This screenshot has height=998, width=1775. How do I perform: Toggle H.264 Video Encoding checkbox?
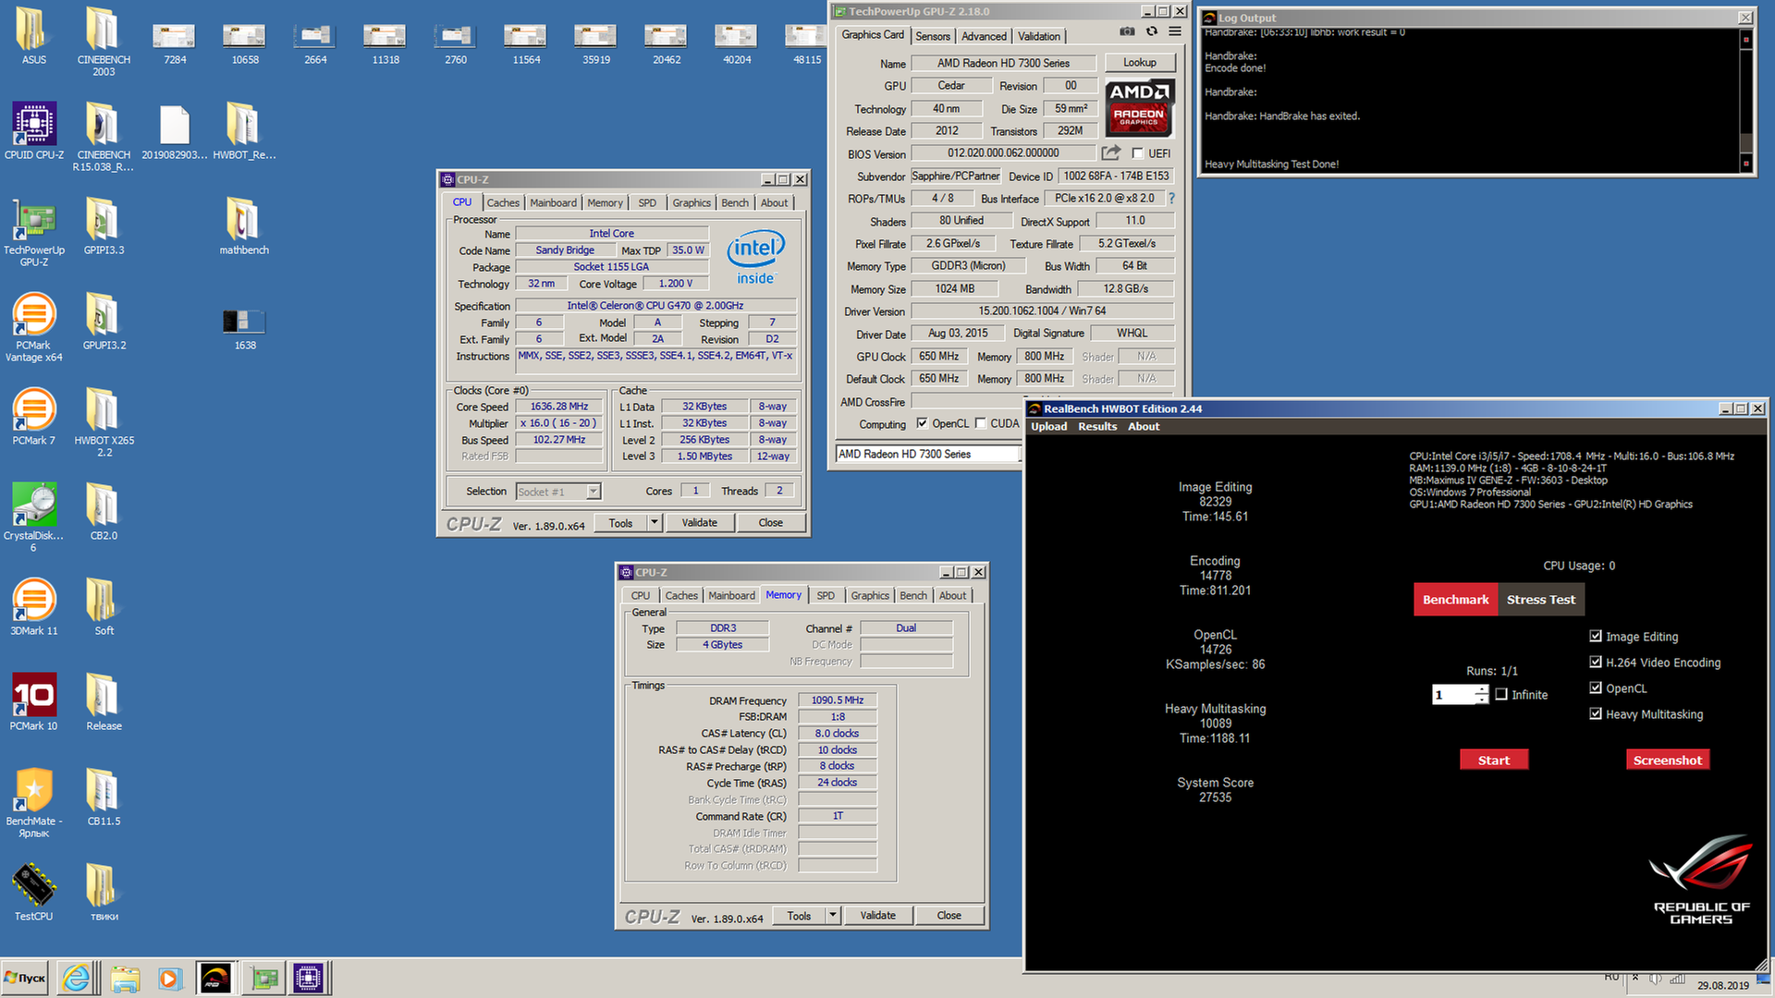1596,663
